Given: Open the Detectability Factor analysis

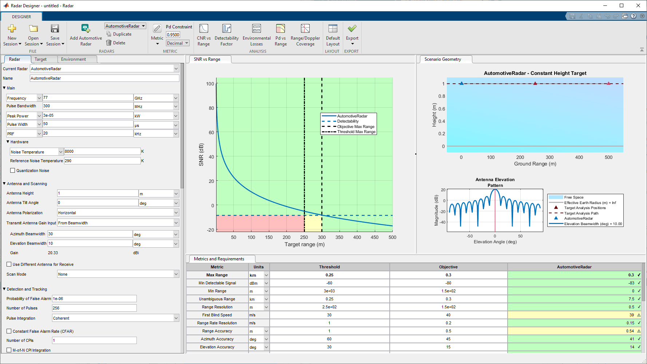Looking at the screenshot, I should pos(226,35).
